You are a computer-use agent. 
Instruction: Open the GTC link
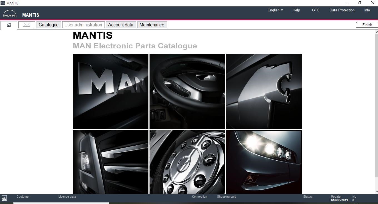click(x=316, y=10)
